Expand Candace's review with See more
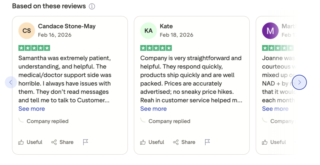 coord(32,109)
